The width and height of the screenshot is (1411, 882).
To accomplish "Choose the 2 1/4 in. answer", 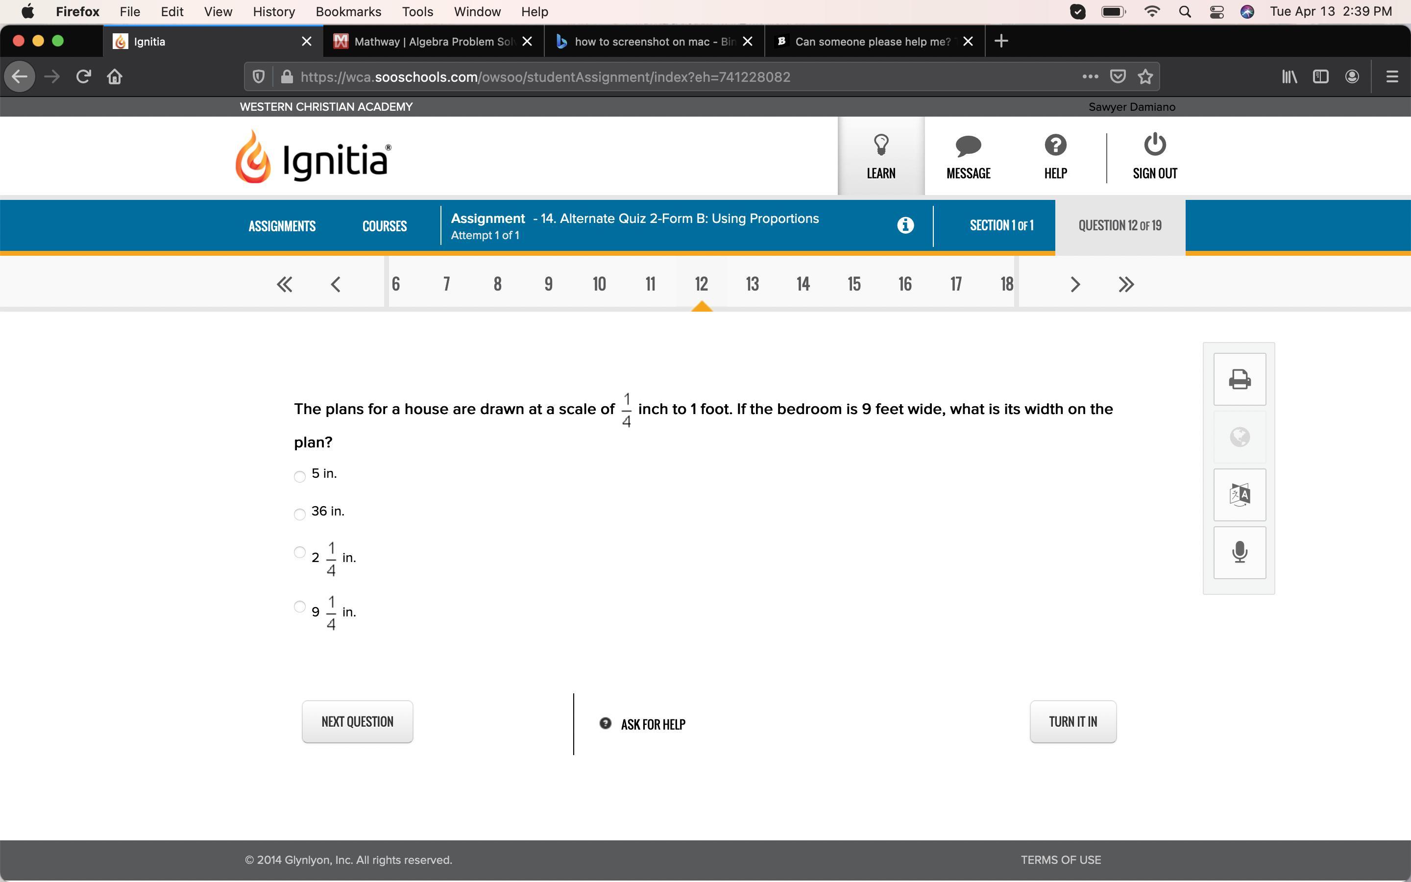I will (x=300, y=552).
